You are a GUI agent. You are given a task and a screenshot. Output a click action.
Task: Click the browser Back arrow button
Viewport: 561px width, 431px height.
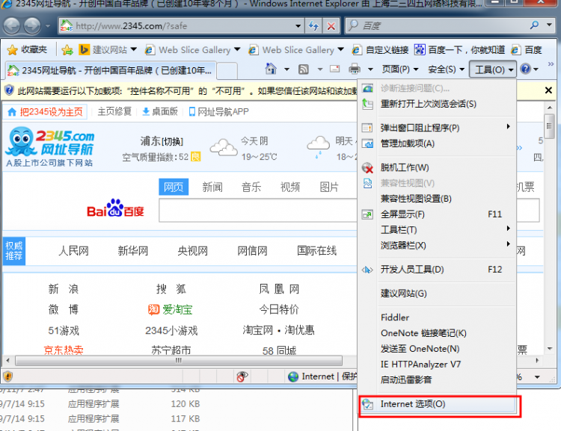click(12, 25)
